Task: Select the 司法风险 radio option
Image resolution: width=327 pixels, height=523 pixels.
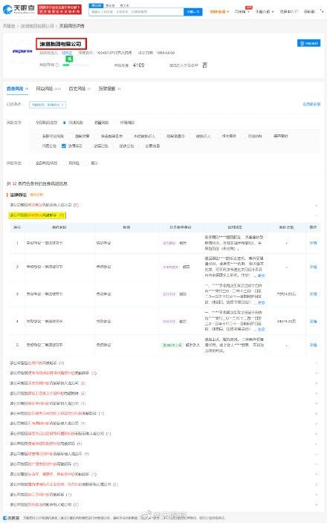Action: pyautogui.click(x=73, y=123)
